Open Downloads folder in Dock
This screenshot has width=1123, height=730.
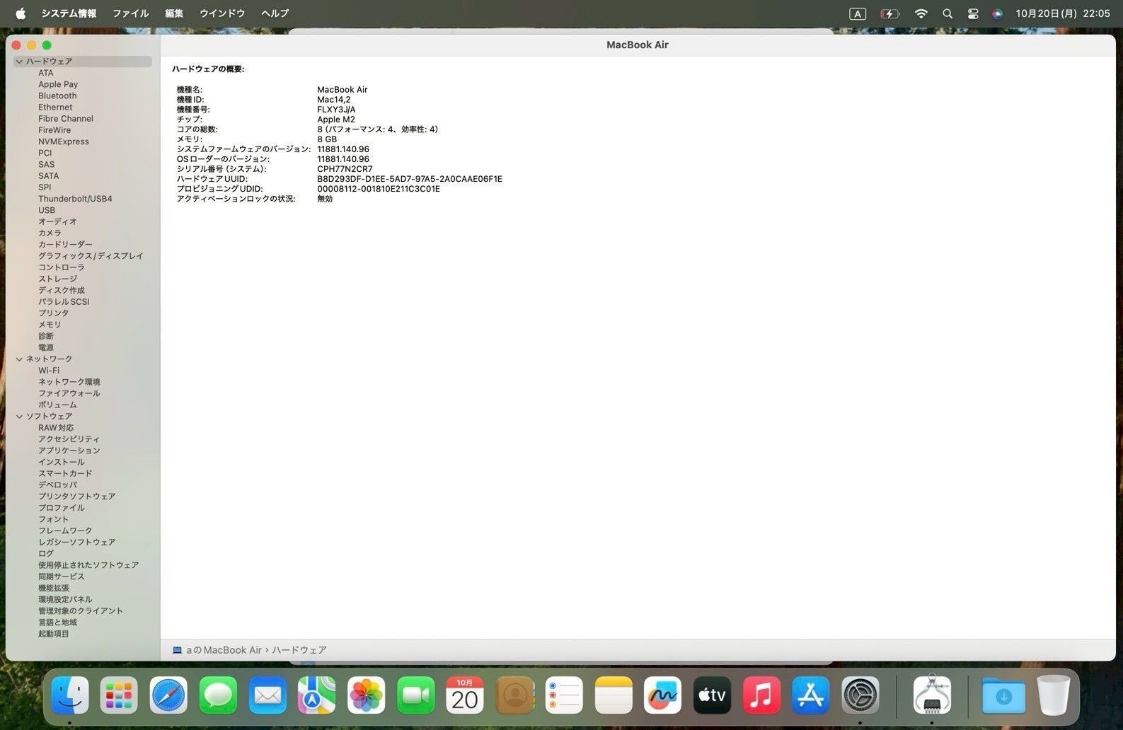tap(1003, 696)
